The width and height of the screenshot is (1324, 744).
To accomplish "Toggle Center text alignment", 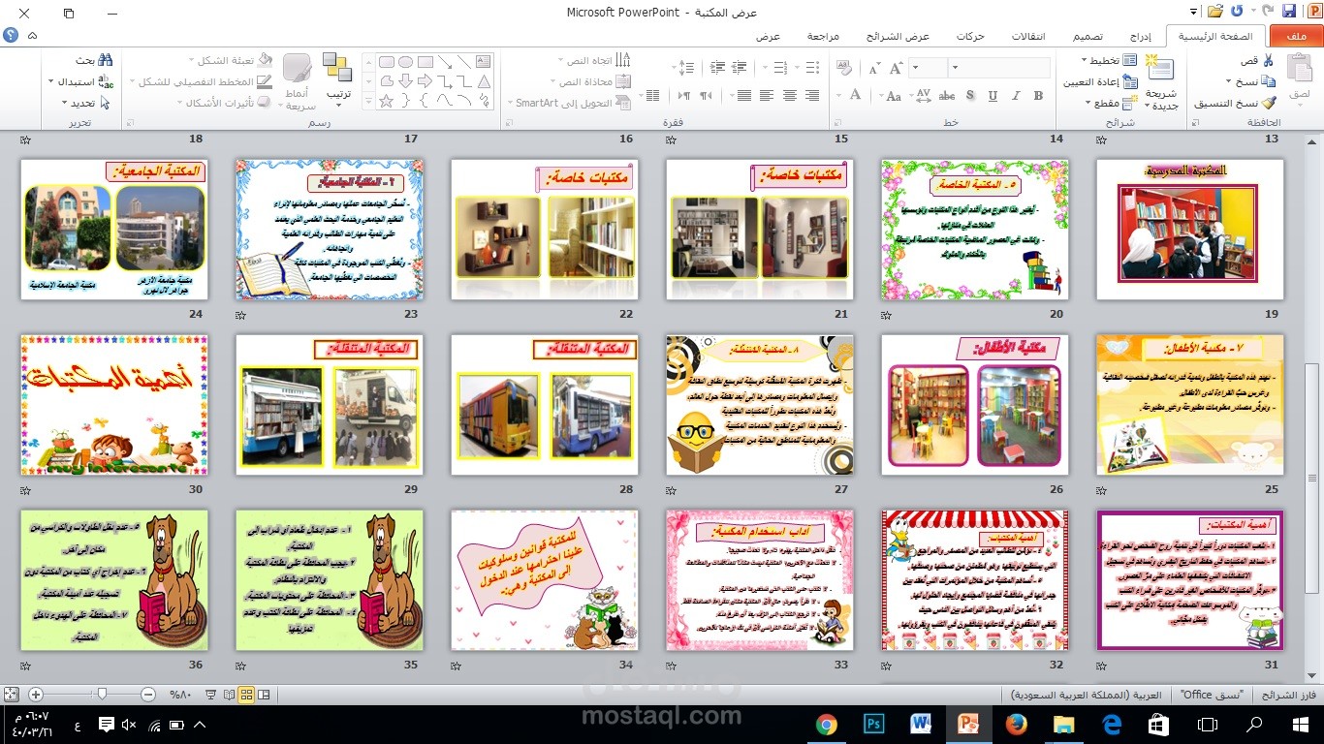I will [x=789, y=95].
